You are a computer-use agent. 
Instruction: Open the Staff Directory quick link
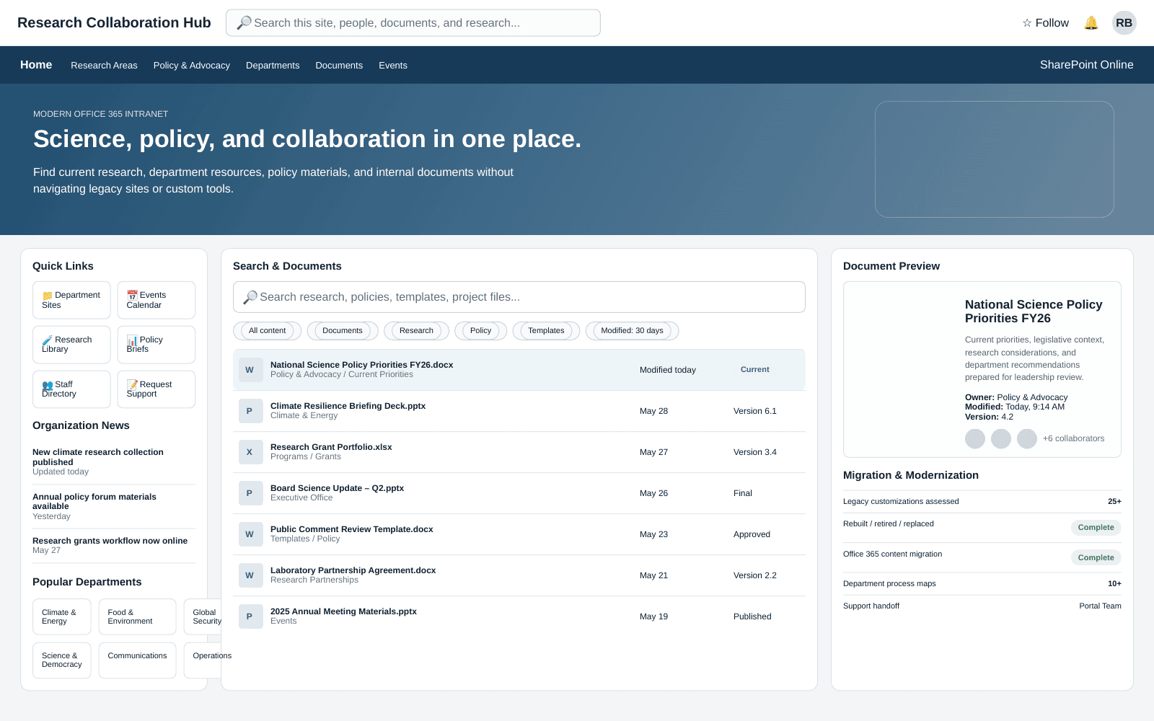pyautogui.click(x=71, y=389)
